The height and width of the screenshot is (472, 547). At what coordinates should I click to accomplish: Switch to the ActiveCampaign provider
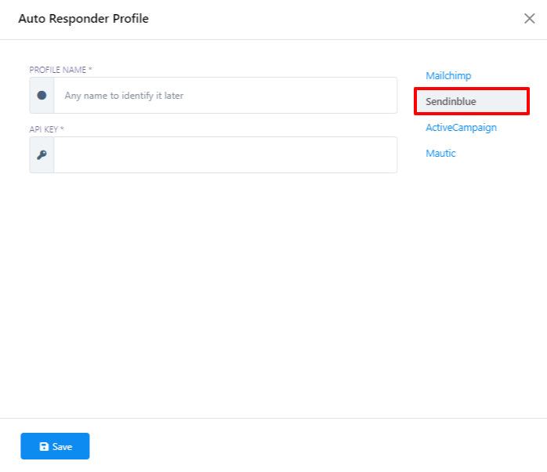461,128
